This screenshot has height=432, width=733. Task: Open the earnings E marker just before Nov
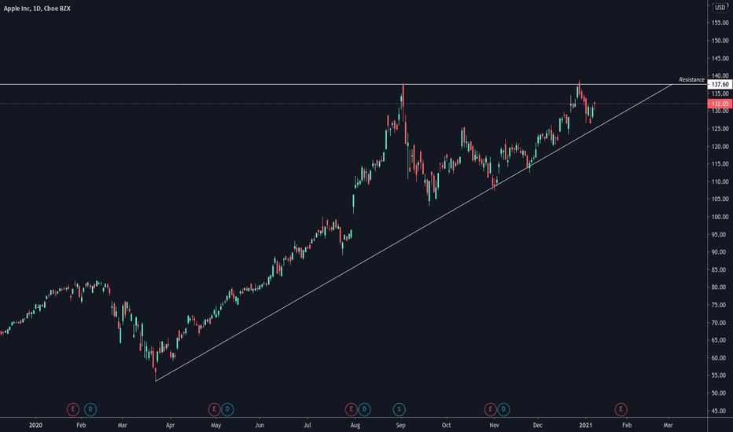tap(490, 409)
